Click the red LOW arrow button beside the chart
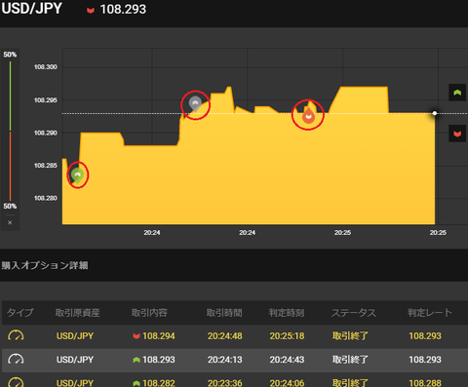 [x=457, y=134]
